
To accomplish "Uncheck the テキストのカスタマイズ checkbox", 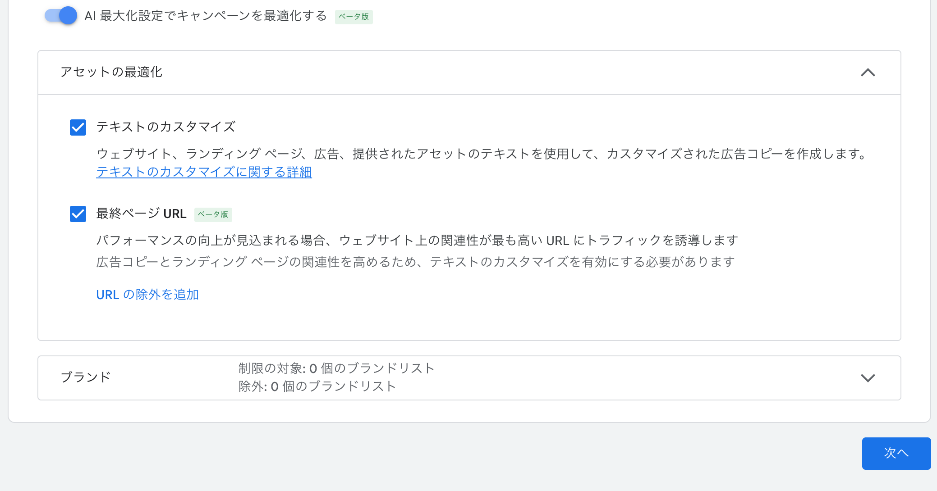I will [x=78, y=127].
